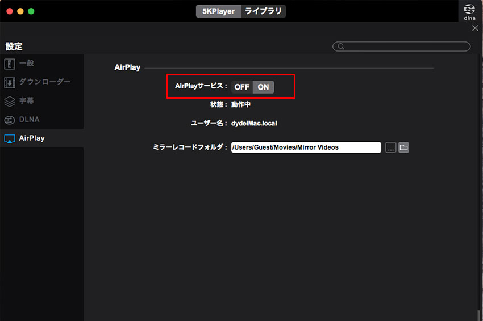Open the DLNA icon in top-right corner
The width and height of the screenshot is (483, 321).
tap(469, 12)
